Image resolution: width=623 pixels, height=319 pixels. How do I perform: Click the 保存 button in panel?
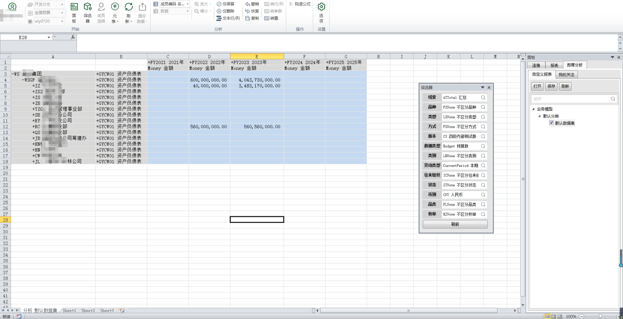(551, 86)
